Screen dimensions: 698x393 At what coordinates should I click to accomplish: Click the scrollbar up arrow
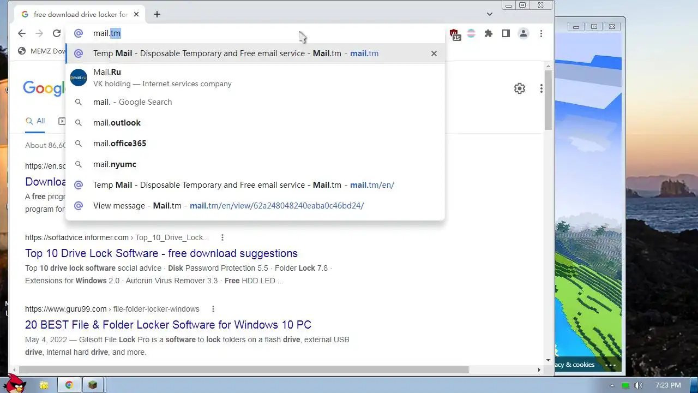pos(549,66)
